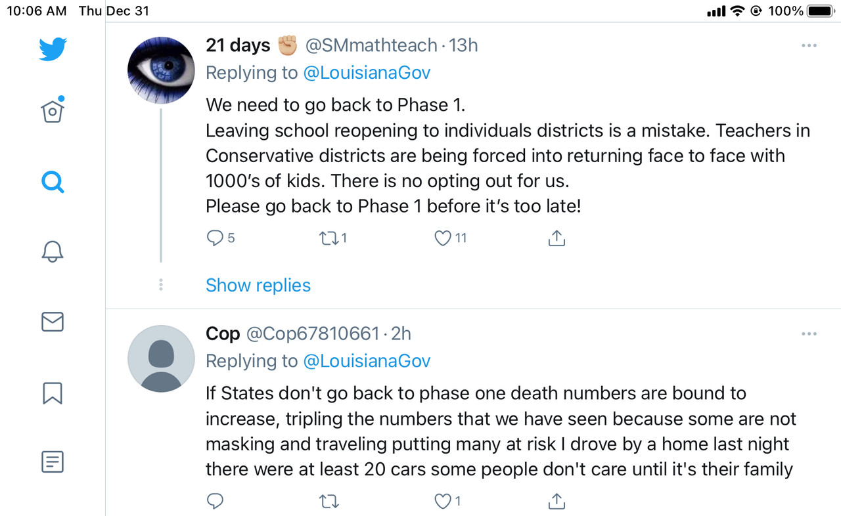The height and width of the screenshot is (516, 841).
Task: Retweet Cop's tweet about phase one
Action: (x=328, y=502)
